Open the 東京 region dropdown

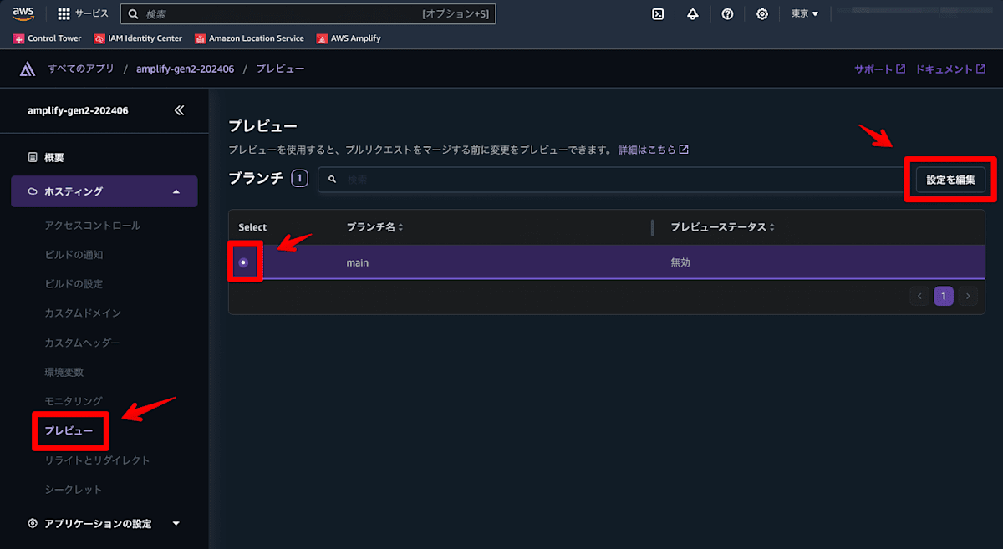coord(805,14)
